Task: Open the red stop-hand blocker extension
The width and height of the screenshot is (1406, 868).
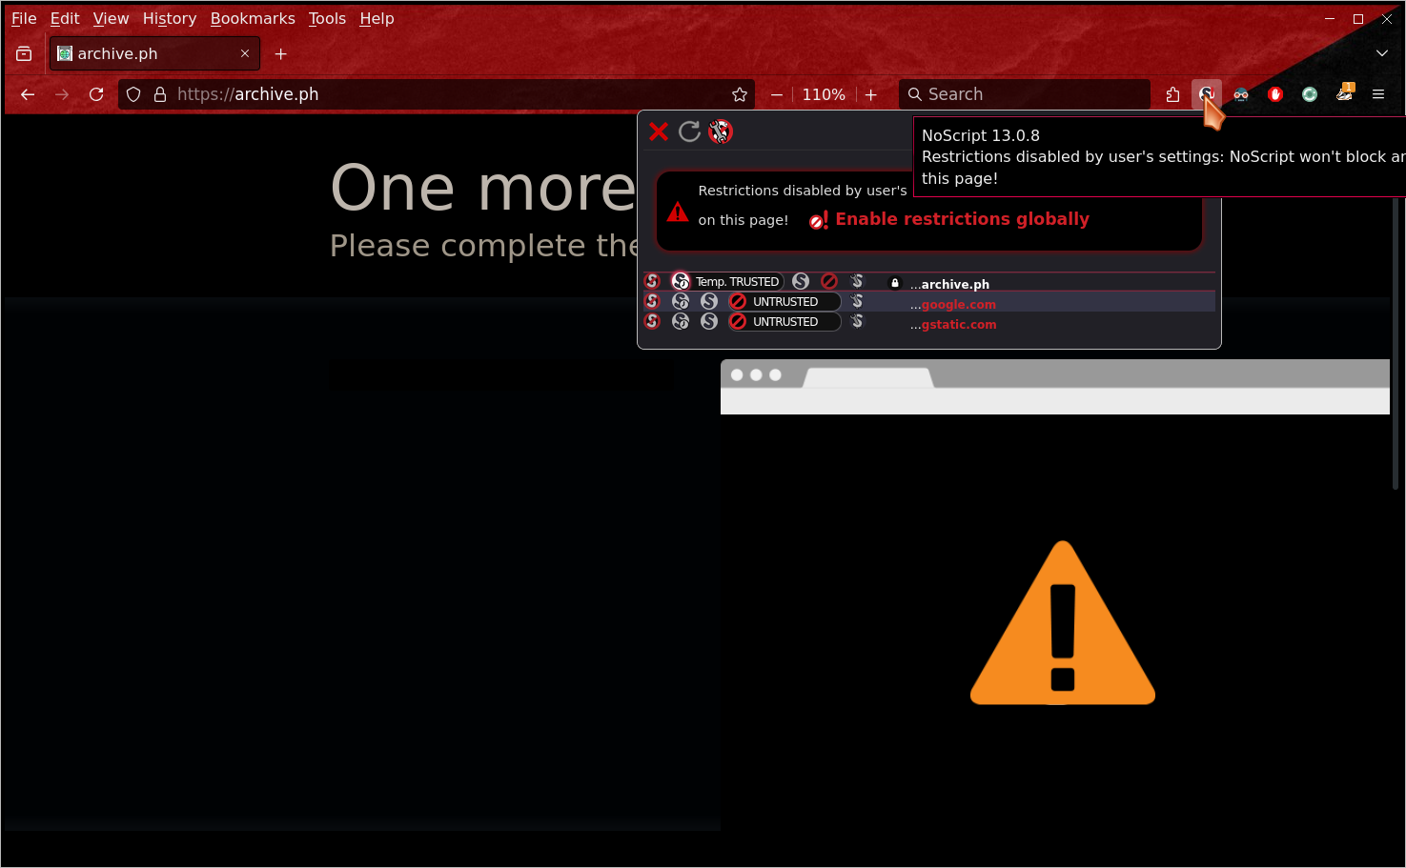Action: click(x=1275, y=94)
